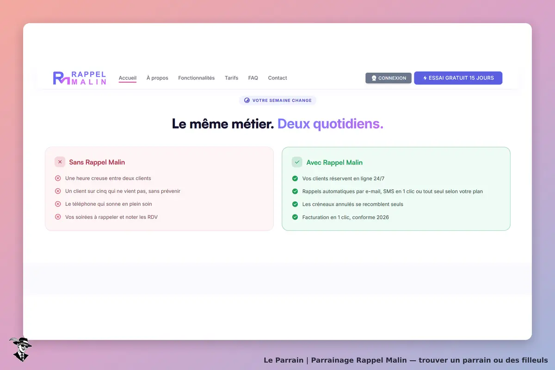
Task: Open the Accueil nav item
Action: coord(128,78)
